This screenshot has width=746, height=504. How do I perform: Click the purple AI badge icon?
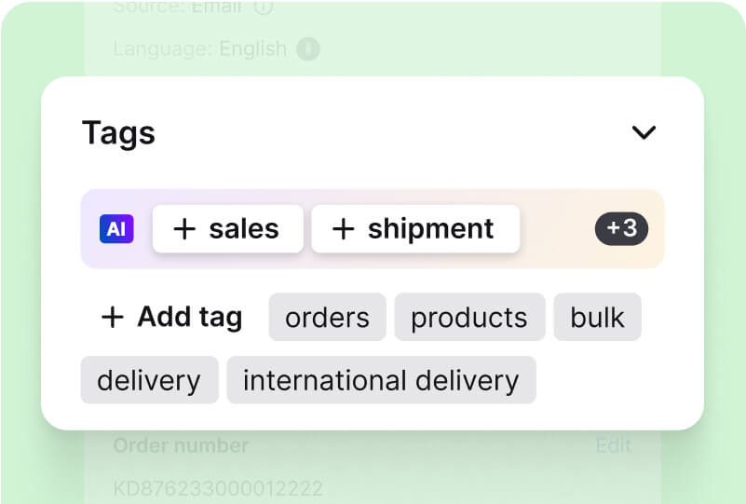pyautogui.click(x=116, y=229)
